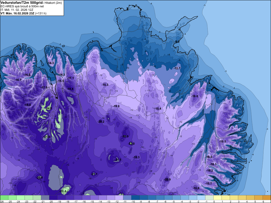Select the -15.4 temperature reading
Viewport: 271px width, 203px height.
tap(158, 109)
